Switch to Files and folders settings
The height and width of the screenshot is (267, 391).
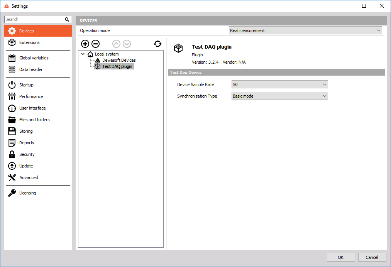(x=38, y=120)
